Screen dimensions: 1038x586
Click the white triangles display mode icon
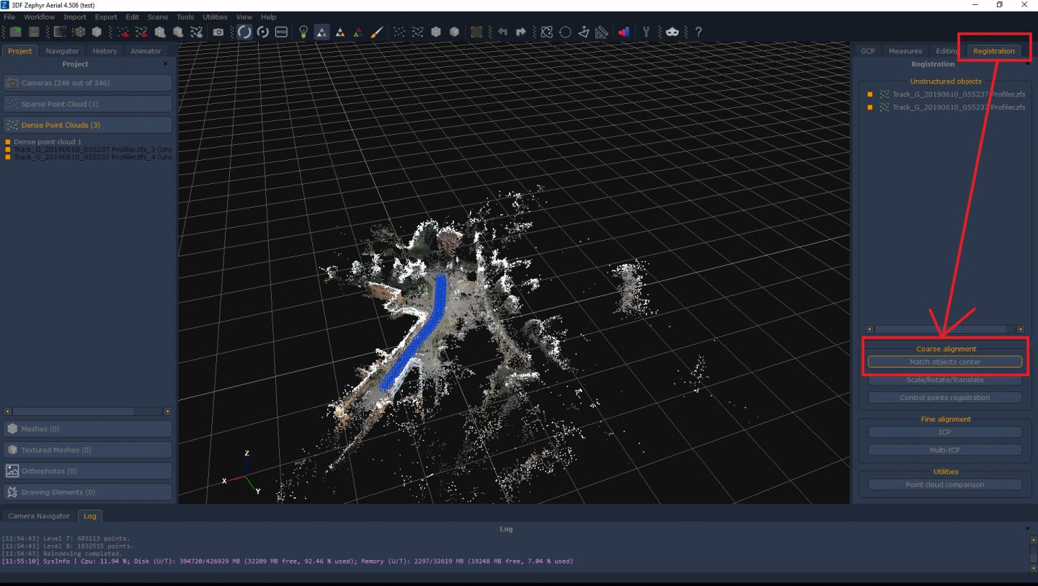(321, 32)
